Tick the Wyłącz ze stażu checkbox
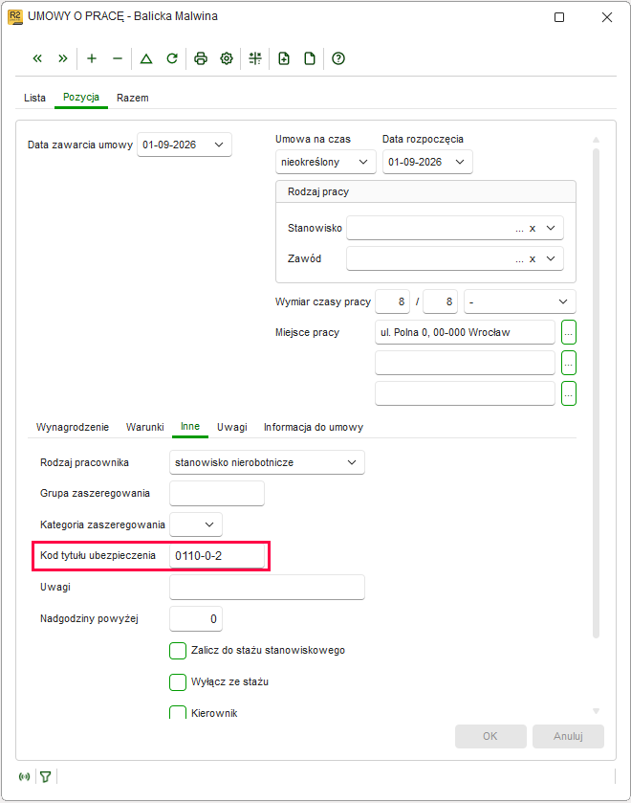This screenshot has width=631, height=803. pyautogui.click(x=178, y=682)
